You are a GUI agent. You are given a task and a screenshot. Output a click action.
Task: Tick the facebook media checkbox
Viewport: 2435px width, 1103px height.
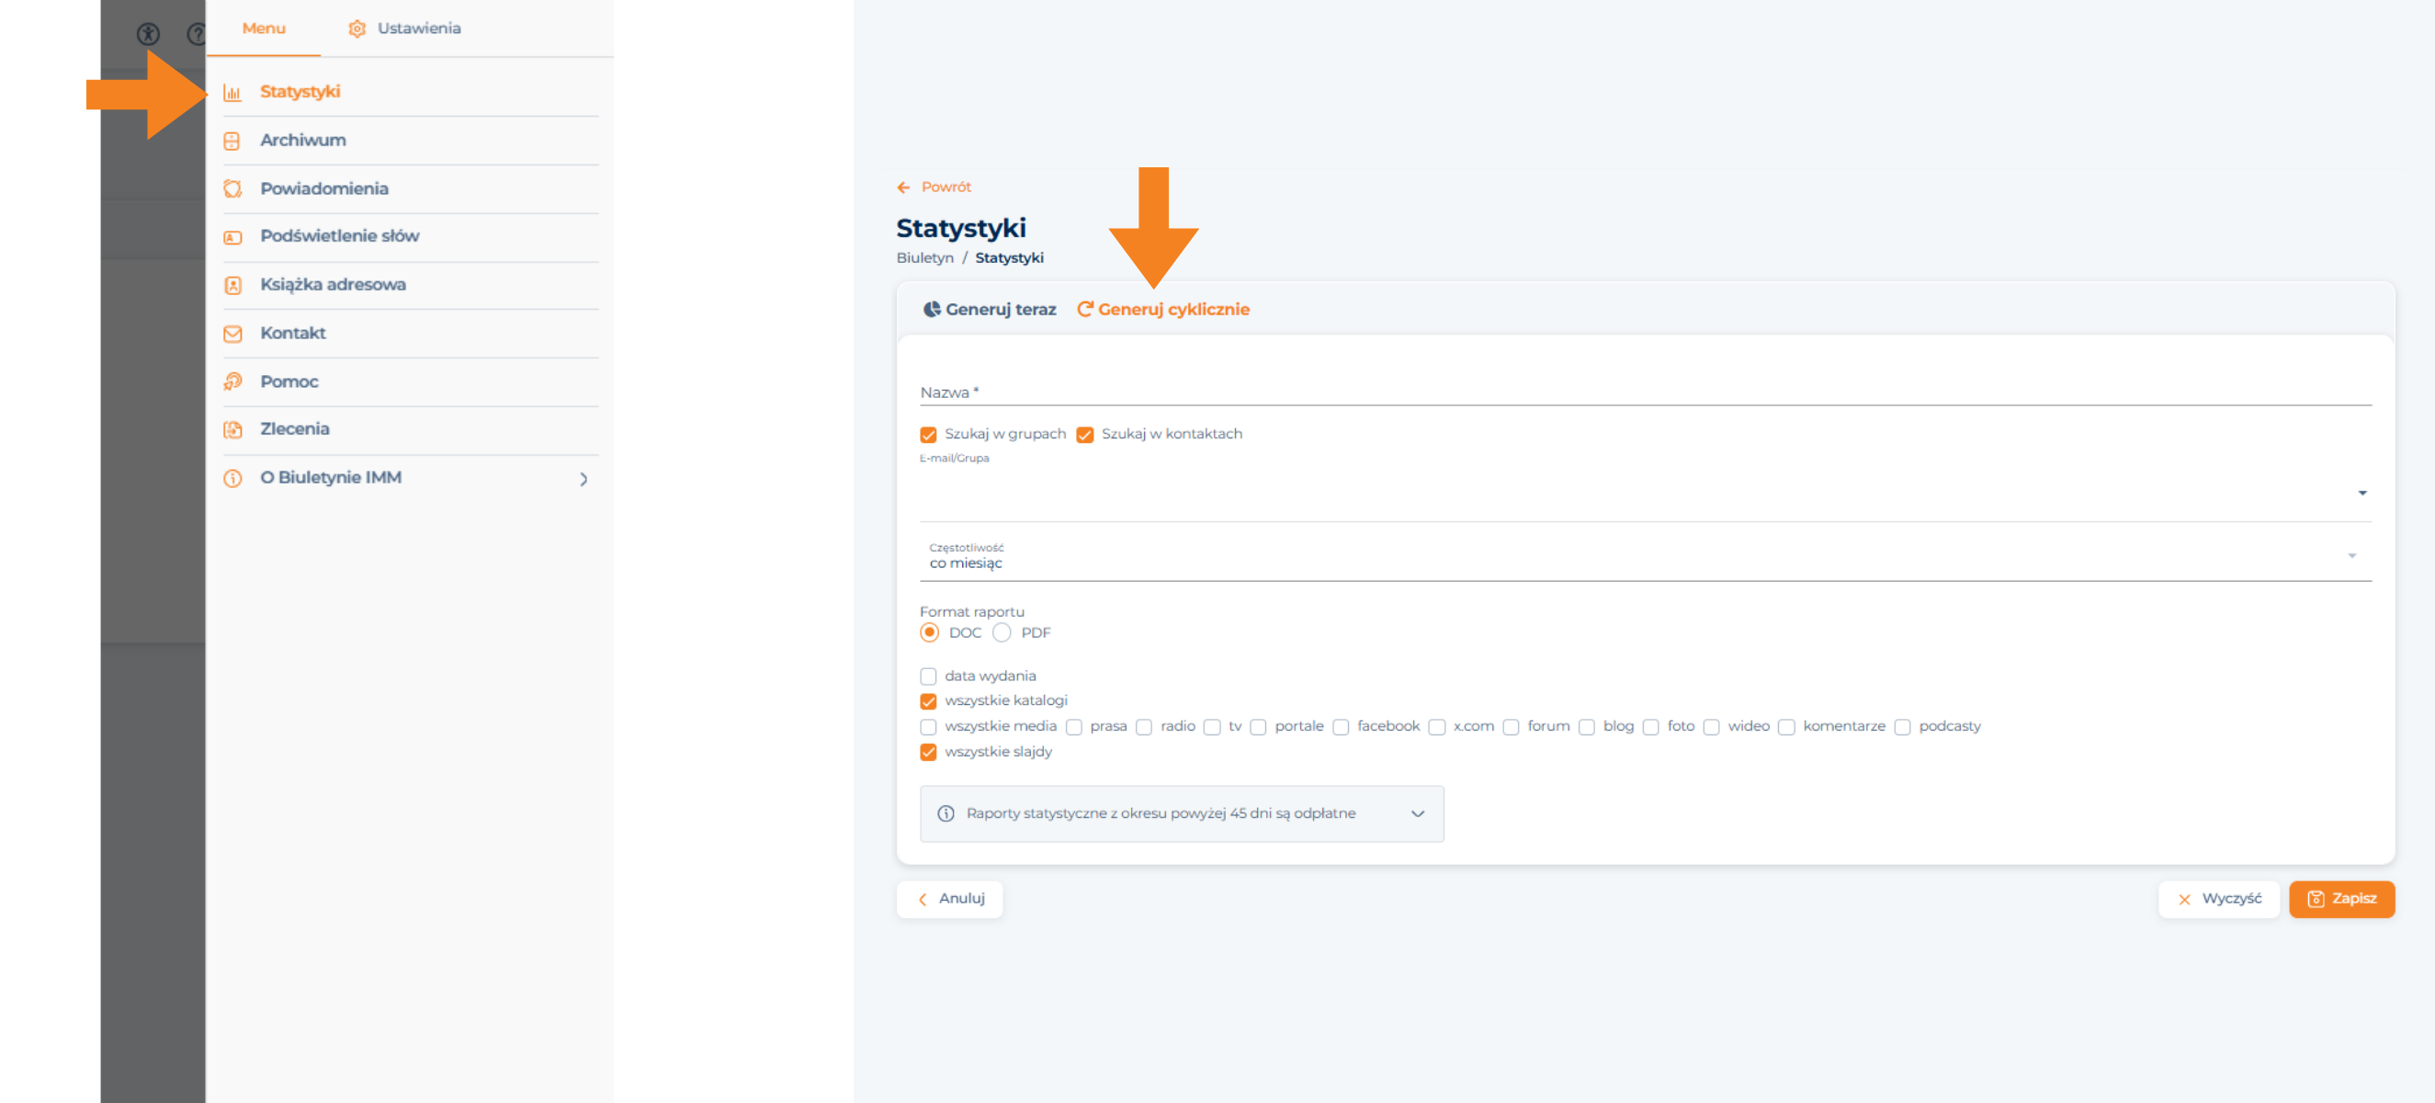[x=1340, y=727]
